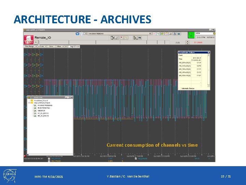246x185 pixels.
Task: Toggle the log scale checkbox
Action: (69, 47)
